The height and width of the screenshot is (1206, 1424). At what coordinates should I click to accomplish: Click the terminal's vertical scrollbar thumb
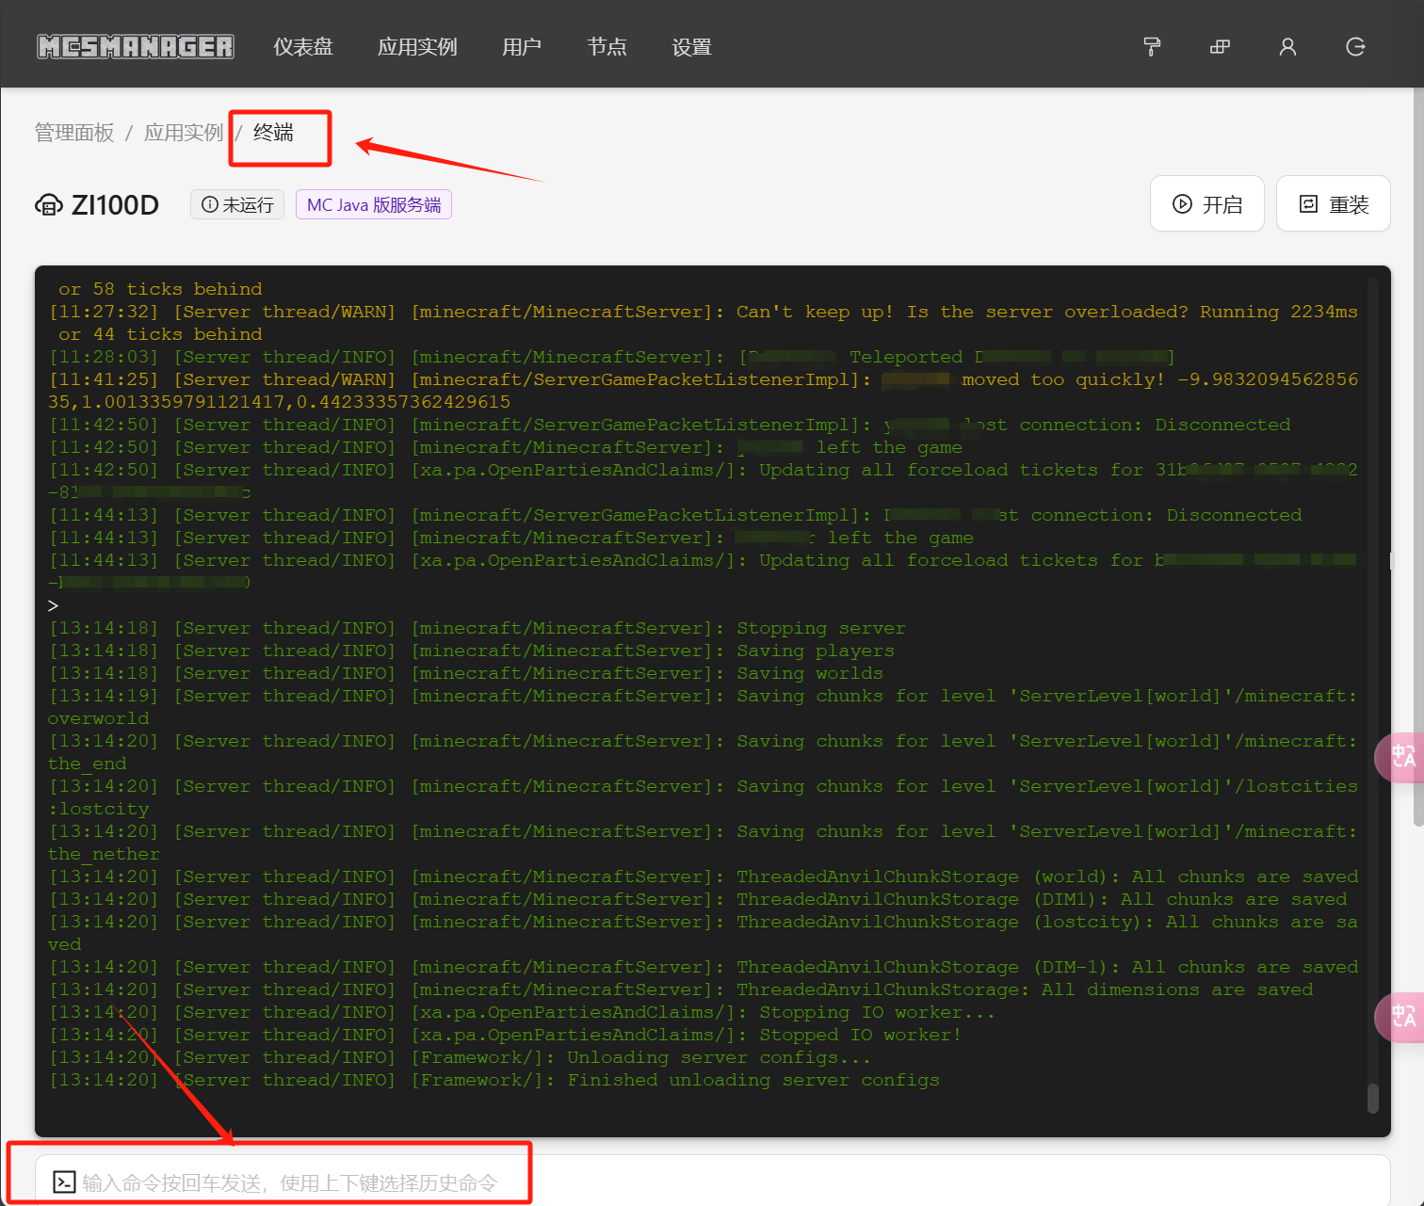pos(1372,1098)
